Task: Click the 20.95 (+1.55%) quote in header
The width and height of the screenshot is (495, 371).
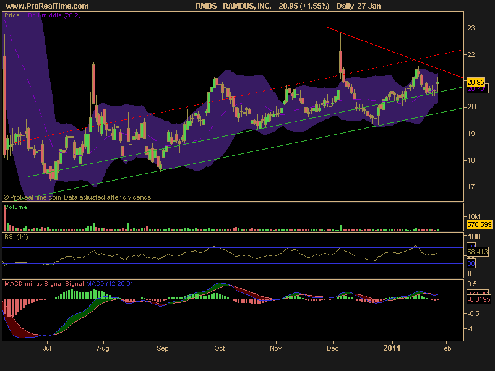Action: coord(304,6)
